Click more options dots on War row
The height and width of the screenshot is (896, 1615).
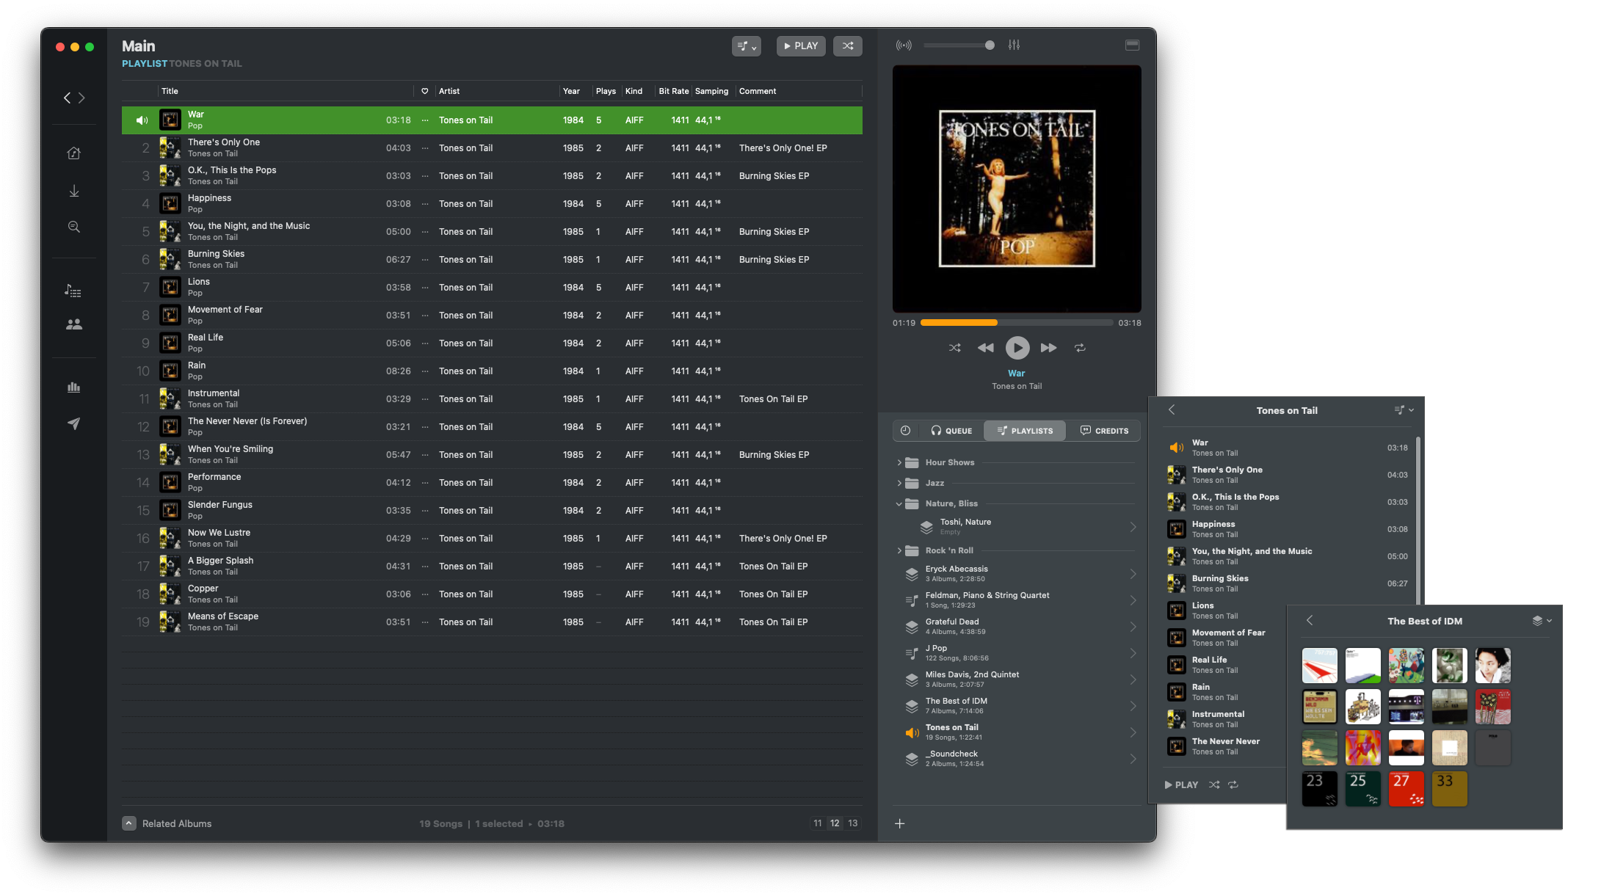coord(425,120)
